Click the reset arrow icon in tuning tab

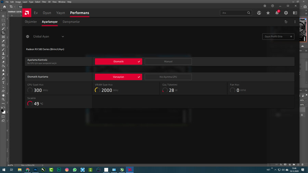click(286, 22)
